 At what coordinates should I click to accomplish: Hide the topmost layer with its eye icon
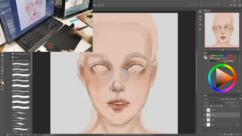tap(204, 110)
